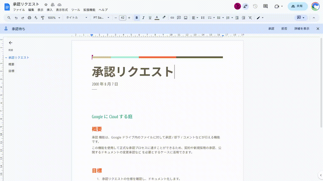Insert an image from toolbar
Image resolution: width=323 pixels, height=181 pixels.
[185, 18]
